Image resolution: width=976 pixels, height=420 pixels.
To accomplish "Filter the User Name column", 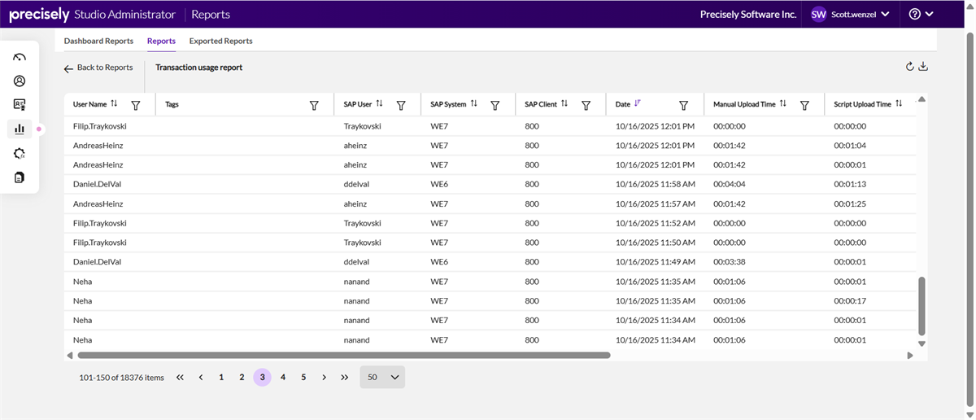I will coord(136,105).
